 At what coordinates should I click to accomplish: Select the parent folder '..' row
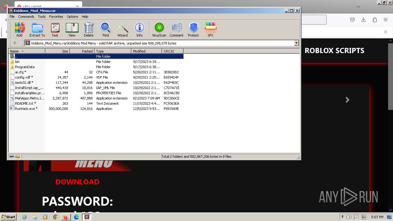[x=96, y=56]
